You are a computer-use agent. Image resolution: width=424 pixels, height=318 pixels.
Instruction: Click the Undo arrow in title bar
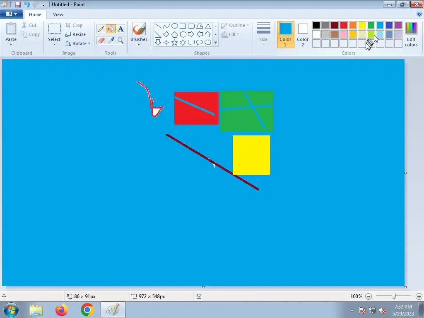pyautogui.click(x=27, y=4)
